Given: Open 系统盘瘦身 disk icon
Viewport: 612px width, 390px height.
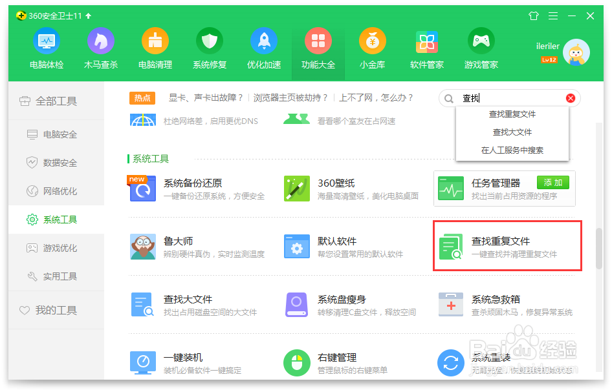Looking at the screenshot, I should pyautogui.click(x=297, y=305).
